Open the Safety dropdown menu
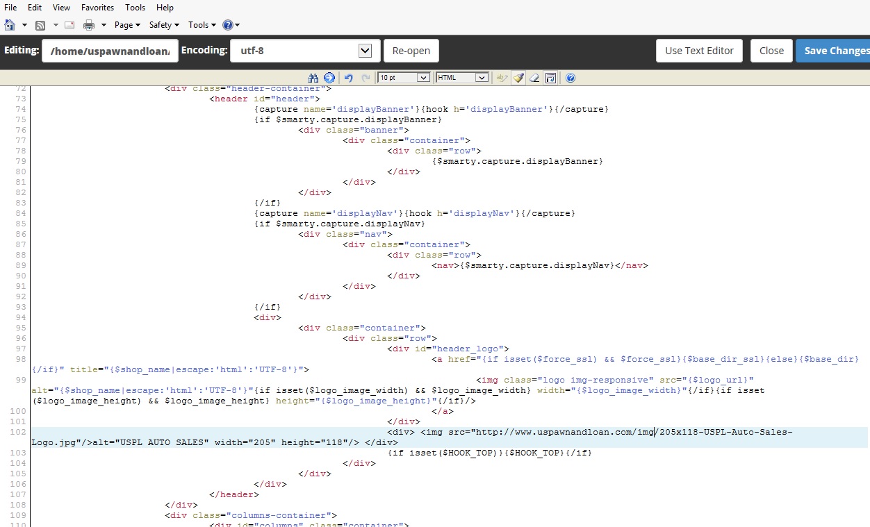Screen dimensions: 870x527 pos(163,25)
